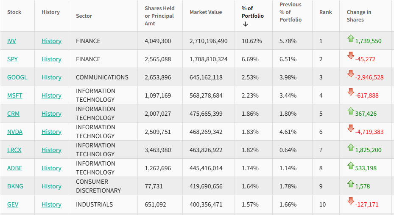Click the red down arrow in GEV row
Viewport: 394px width, 215px height.
pos(350,201)
